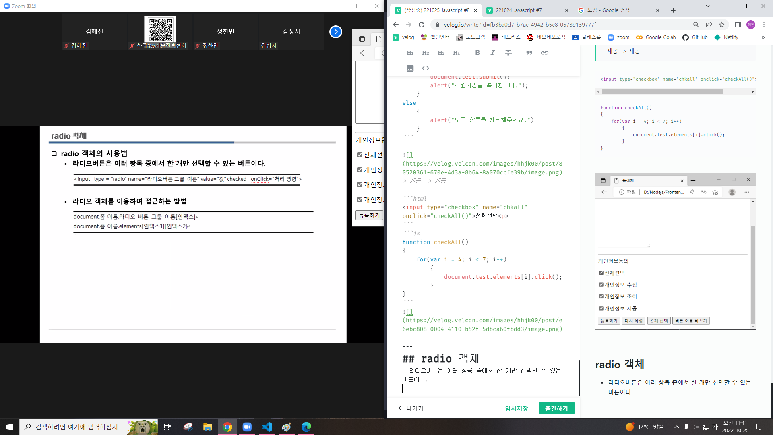Show hidden system tray icons
The width and height of the screenshot is (773, 435).
677,427
